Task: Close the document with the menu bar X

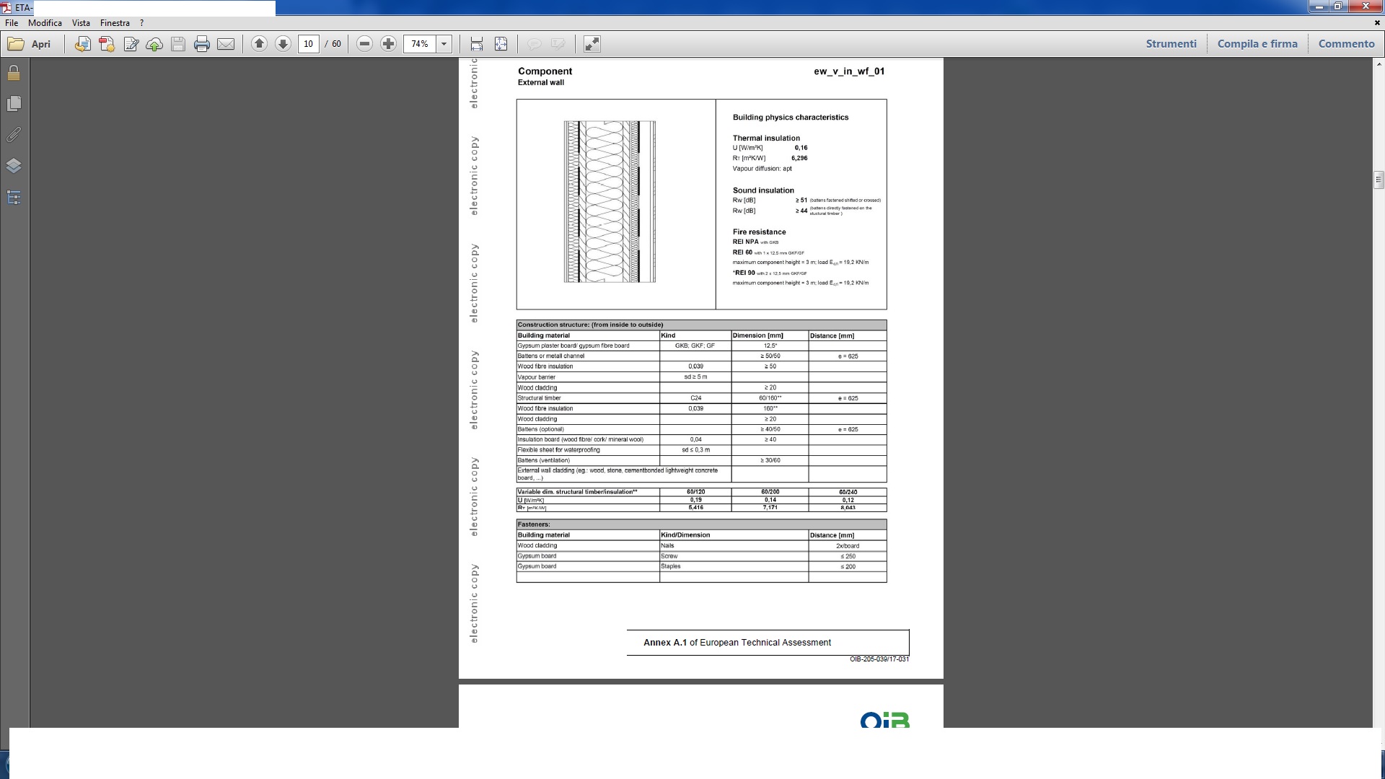Action: tap(1377, 23)
